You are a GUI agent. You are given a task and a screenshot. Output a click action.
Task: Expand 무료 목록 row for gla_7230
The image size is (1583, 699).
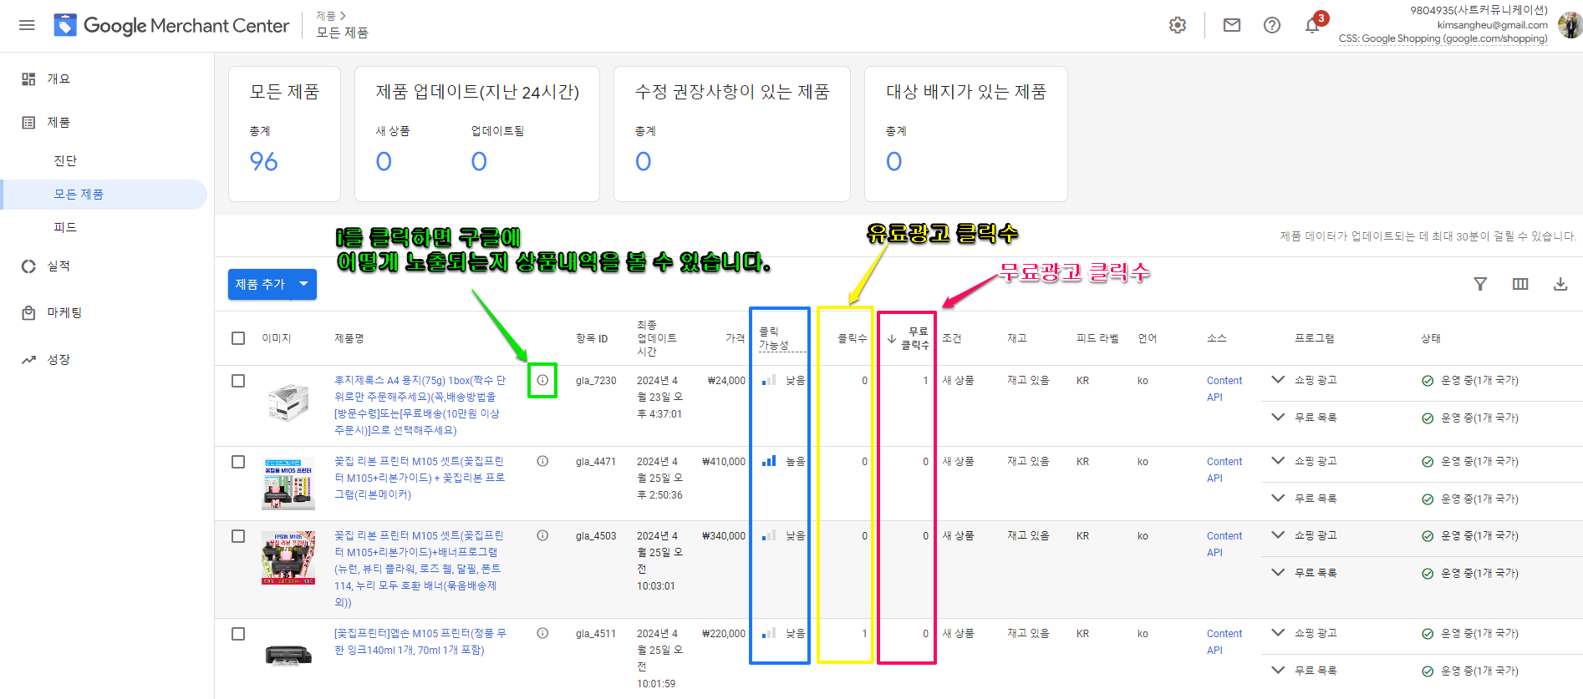[x=1278, y=417]
